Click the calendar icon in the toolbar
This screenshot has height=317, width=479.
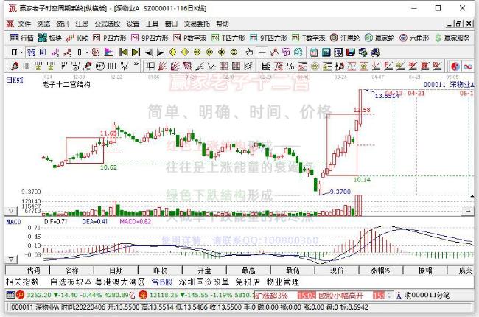click(x=314, y=52)
